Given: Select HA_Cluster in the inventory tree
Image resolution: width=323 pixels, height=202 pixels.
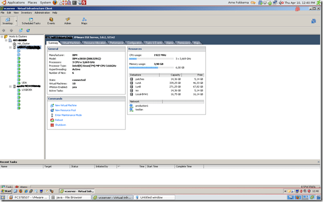Looking at the screenshot, I should pyautogui.click(x=24, y=43).
